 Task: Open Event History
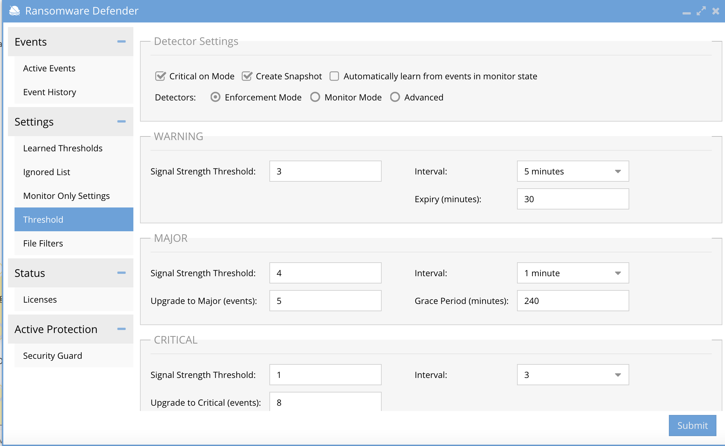pyautogui.click(x=74, y=92)
